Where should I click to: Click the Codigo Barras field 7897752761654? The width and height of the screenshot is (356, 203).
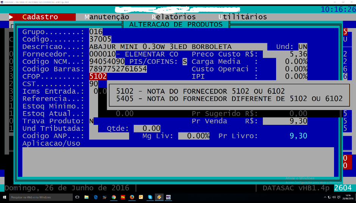click(118, 69)
